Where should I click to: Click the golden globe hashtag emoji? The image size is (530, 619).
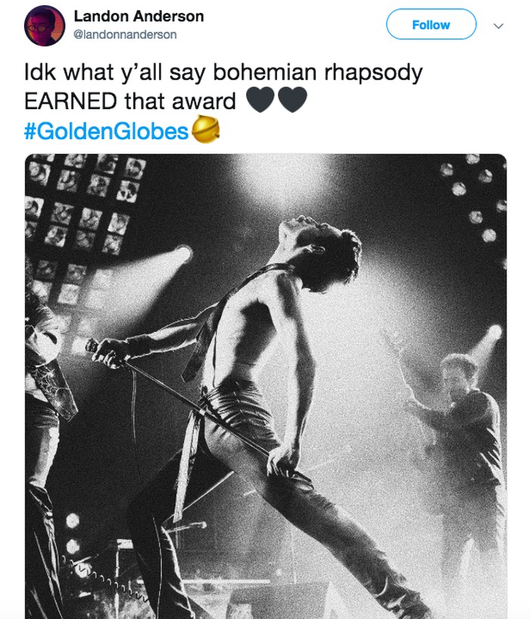point(205,131)
